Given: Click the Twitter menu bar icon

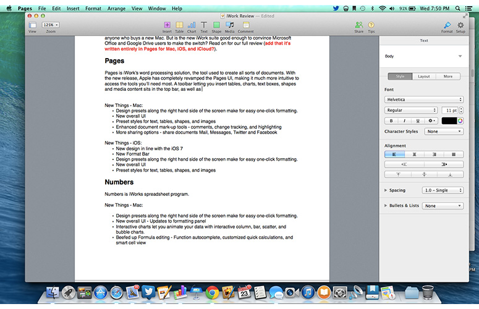Looking at the screenshot, I should click(x=336, y=8).
